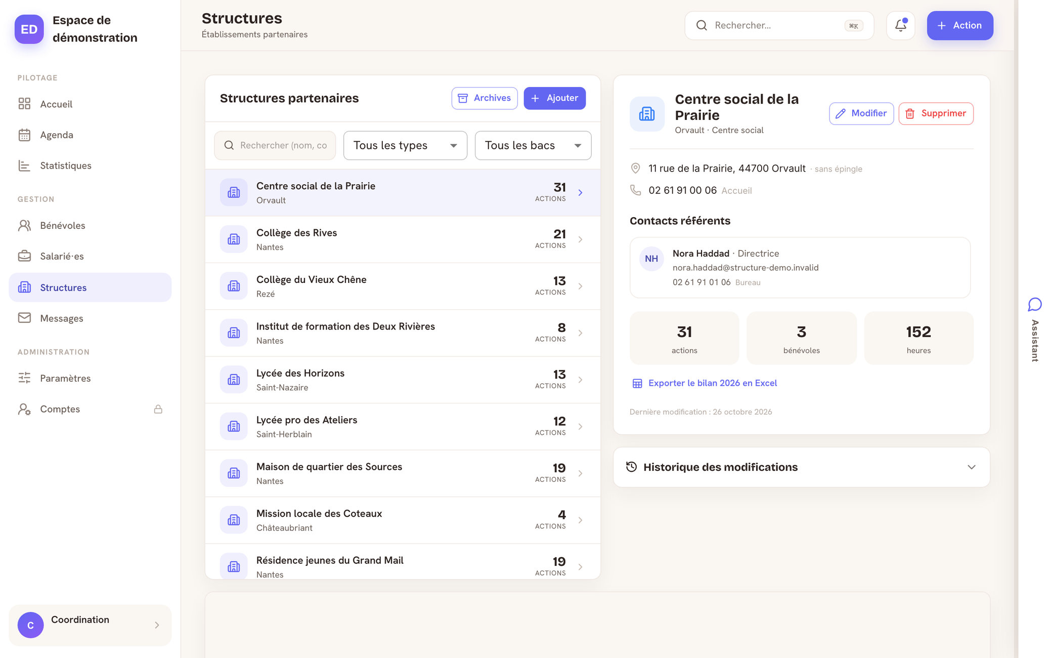Open Collège du Vieux Chêne via its chevron
Image resolution: width=1052 pixels, height=658 pixels.
coord(581,286)
